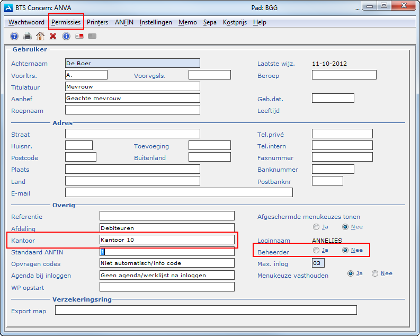Click the home icon in toolbar

point(40,36)
